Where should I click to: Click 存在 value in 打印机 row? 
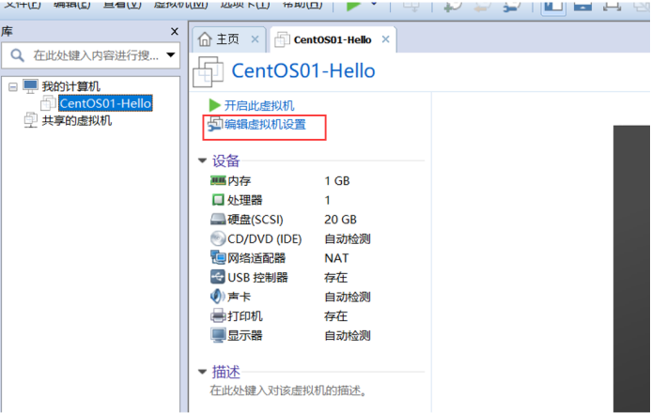coord(336,316)
